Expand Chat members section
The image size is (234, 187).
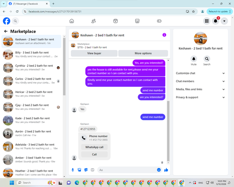pyautogui.click(x=200, y=81)
